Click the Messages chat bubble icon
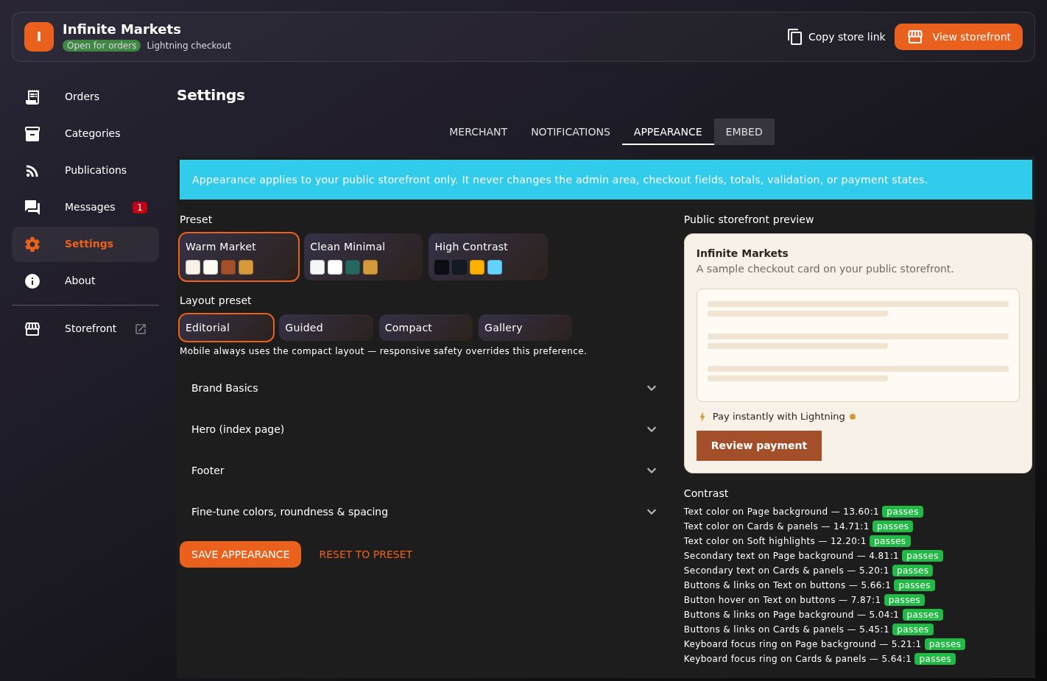1047x681 pixels. [32, 207]
